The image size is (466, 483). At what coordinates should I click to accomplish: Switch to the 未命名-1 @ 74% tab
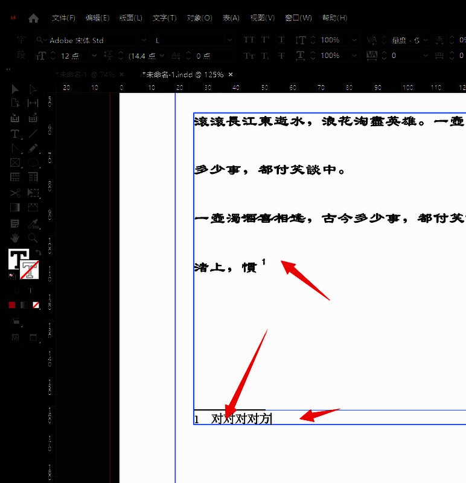[85, 75]
